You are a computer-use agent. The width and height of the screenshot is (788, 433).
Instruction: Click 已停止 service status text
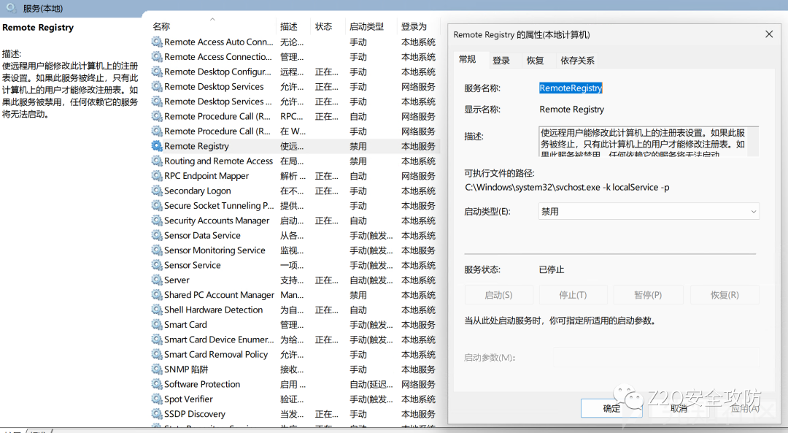pyautogui.click(x=552, y=269)
